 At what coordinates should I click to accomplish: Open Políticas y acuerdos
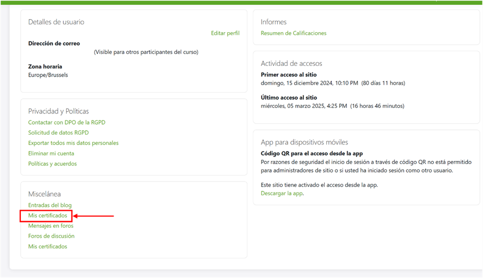[52, 164]
